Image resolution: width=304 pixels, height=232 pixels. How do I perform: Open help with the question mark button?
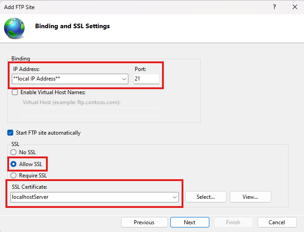click(274, 7)
